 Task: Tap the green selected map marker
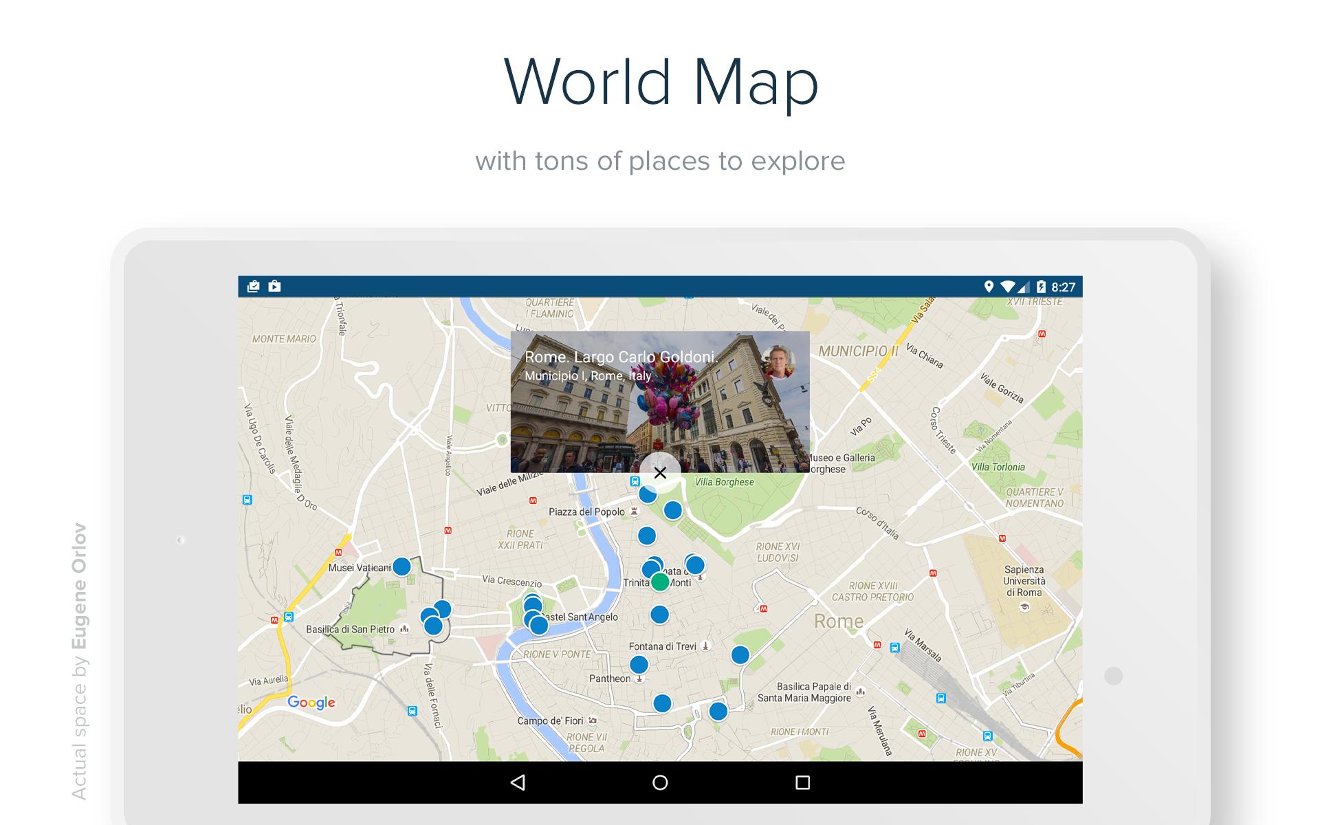[x=660, y=582]
